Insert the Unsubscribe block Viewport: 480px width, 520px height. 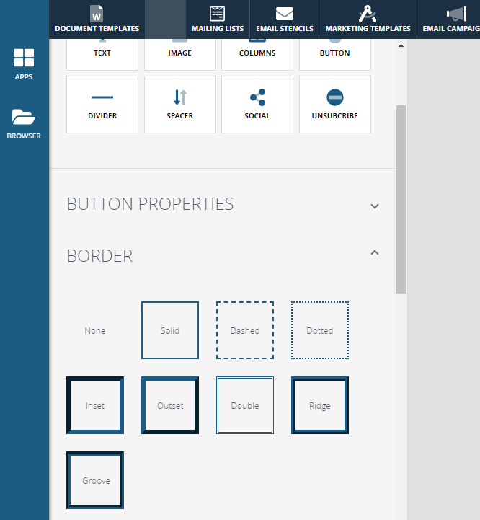tap(334, 105)
